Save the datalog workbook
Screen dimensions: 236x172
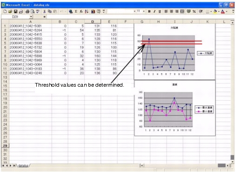[15, 11]
